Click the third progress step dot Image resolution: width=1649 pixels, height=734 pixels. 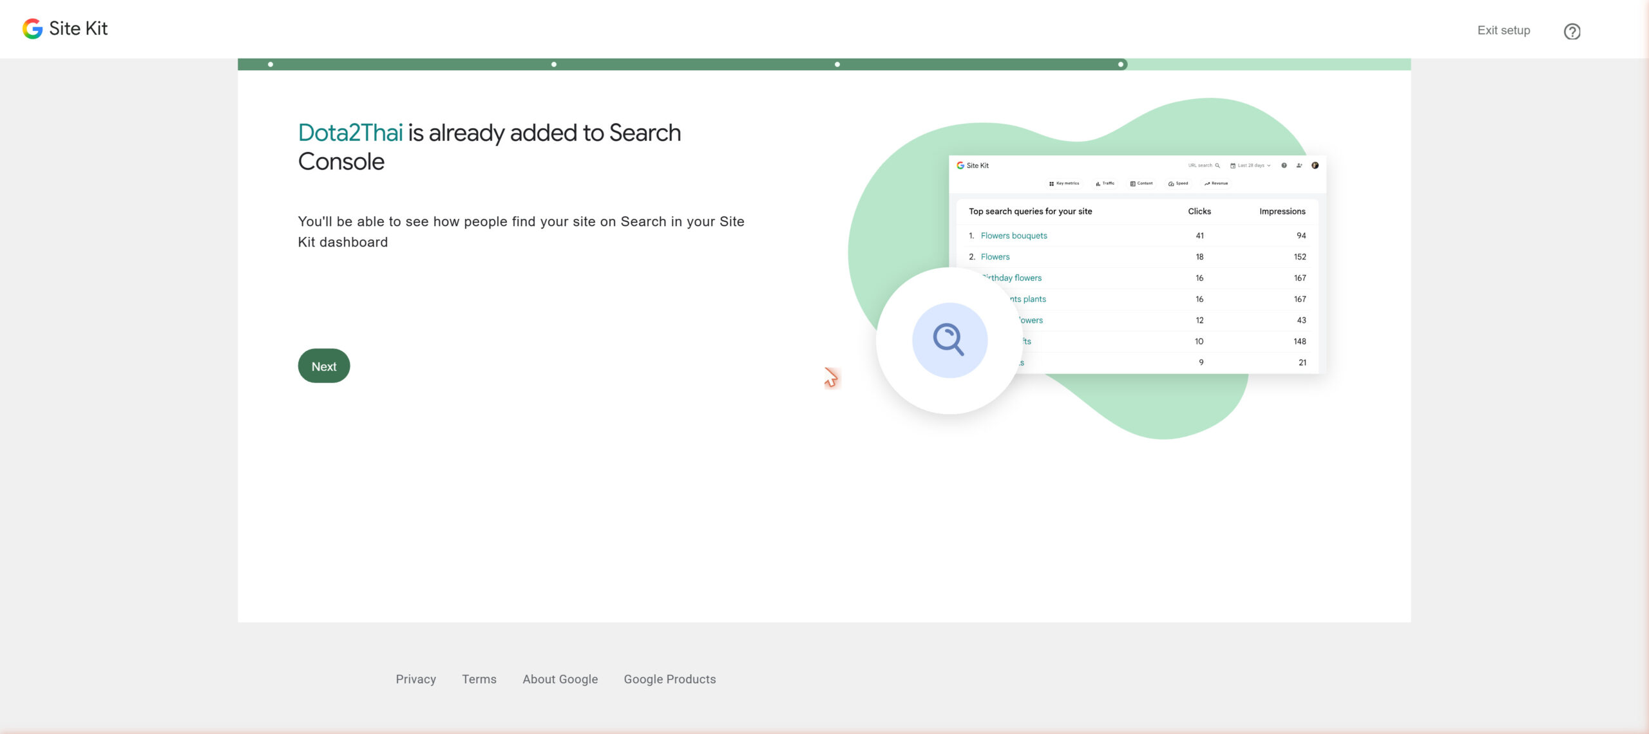coord(837,64)
